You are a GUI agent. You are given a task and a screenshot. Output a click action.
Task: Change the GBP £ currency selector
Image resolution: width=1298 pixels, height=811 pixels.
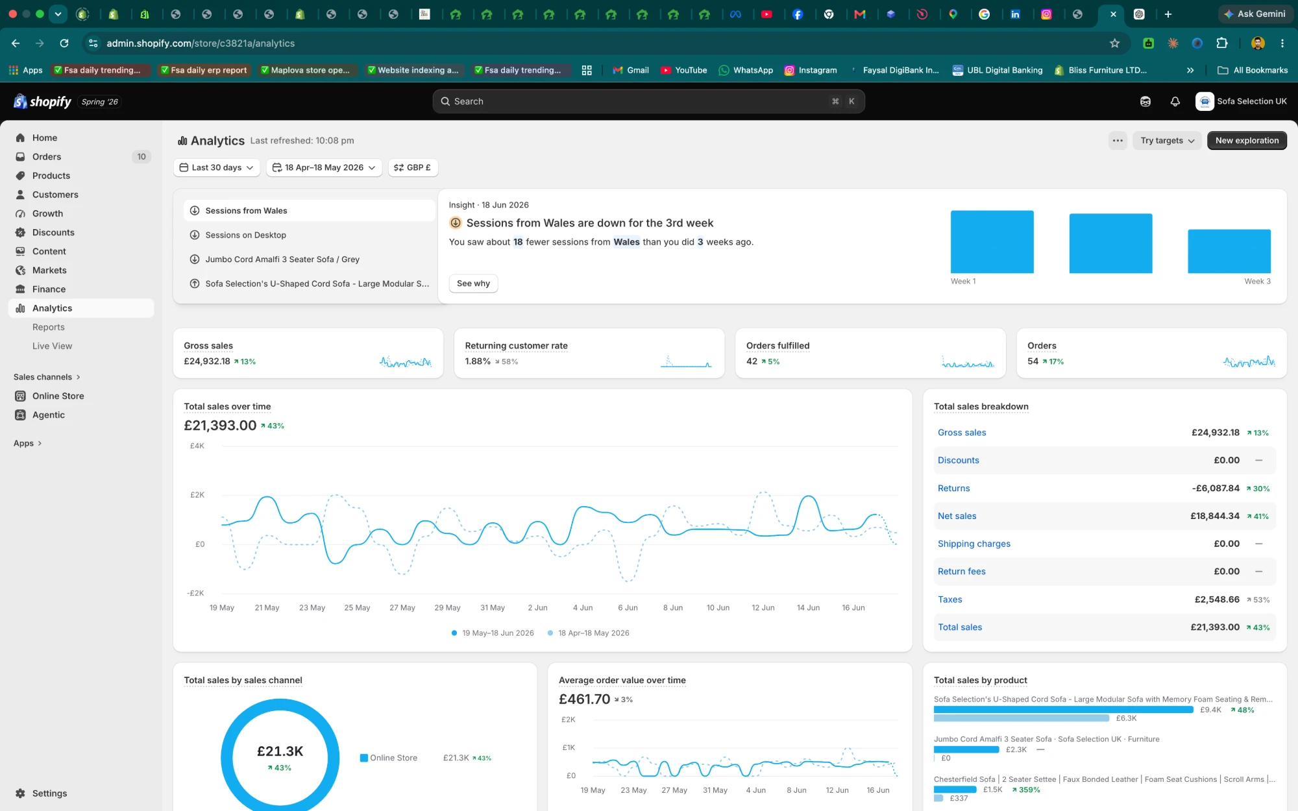pyautogui.click(x=413, y=167)
